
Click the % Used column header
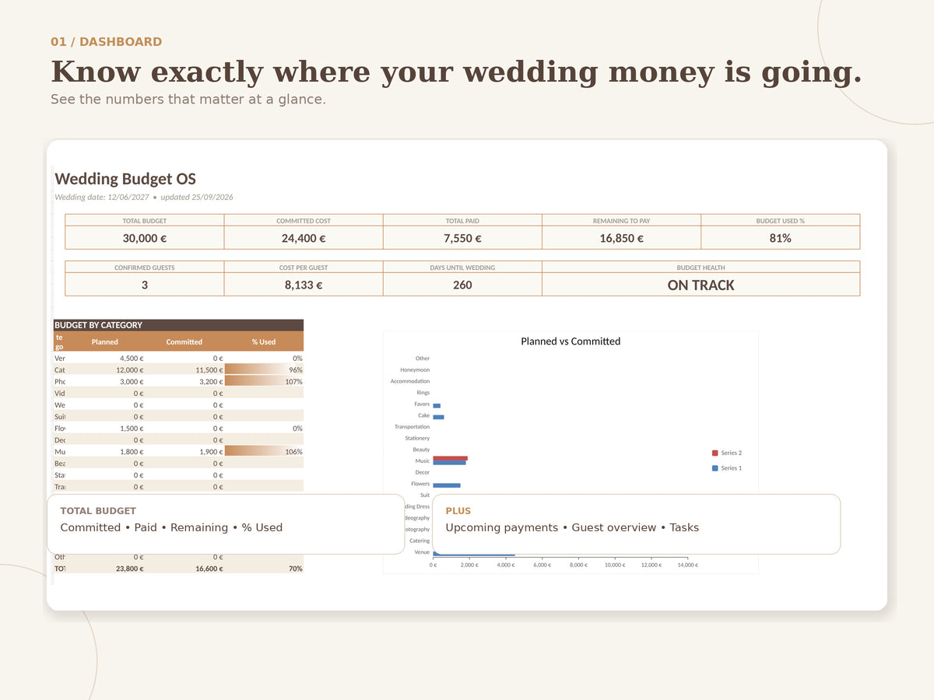[x=264, y=342]
